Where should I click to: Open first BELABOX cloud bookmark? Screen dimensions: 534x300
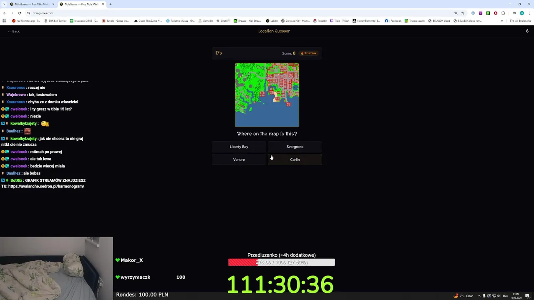[x=439, y=21]
